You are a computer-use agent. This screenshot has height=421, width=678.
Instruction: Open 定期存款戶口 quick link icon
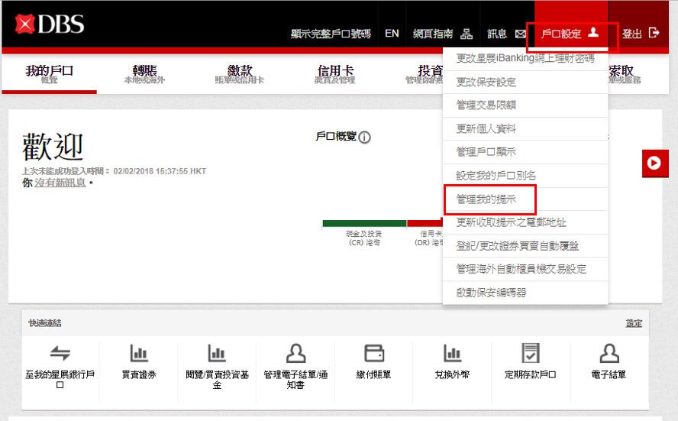point(530,353)
